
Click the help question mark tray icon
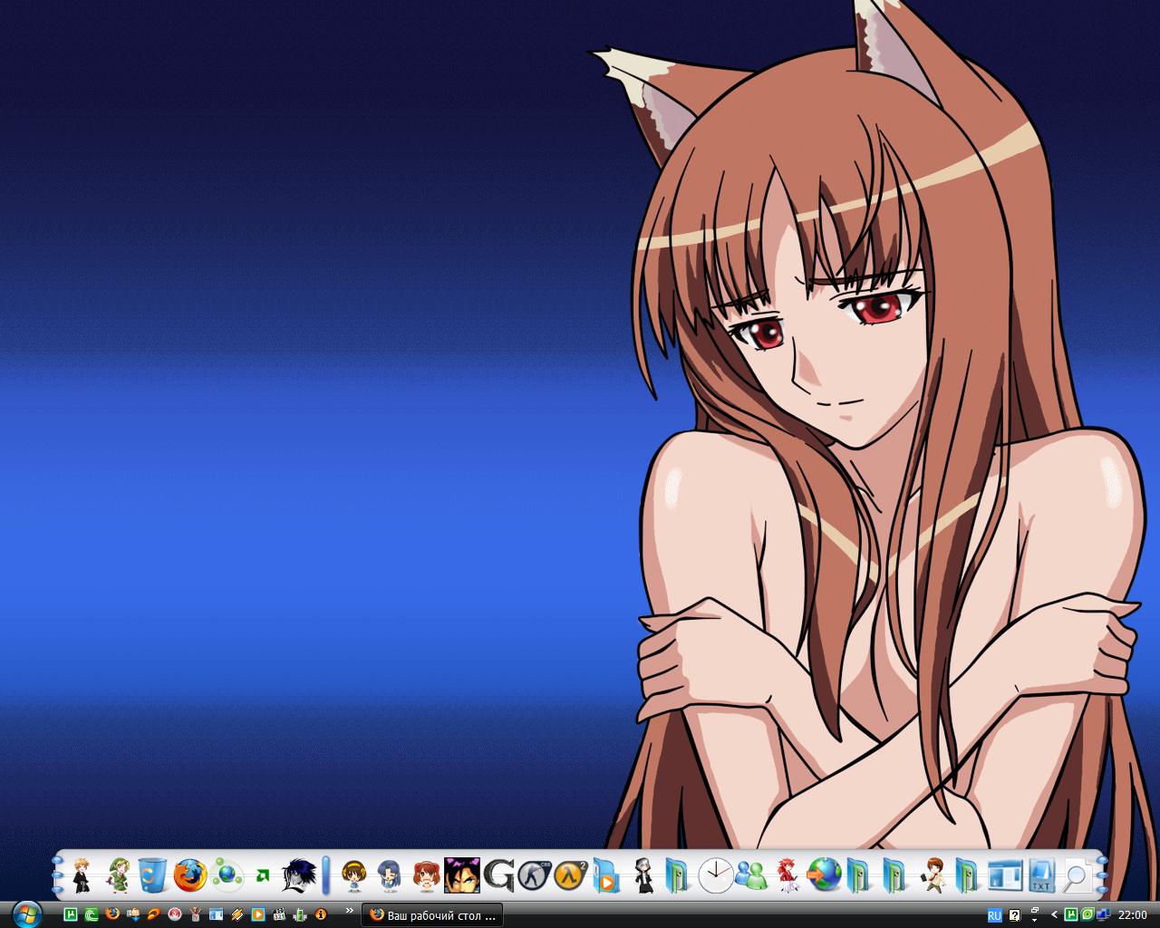coord(1015,915)
